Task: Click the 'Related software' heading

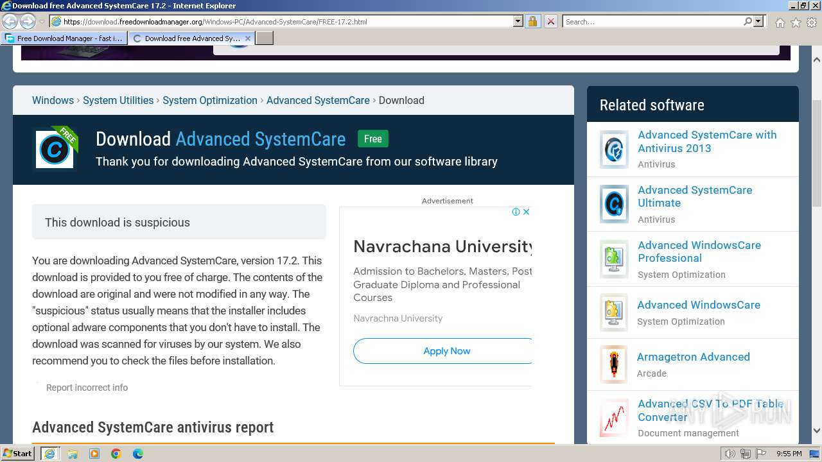Action: pyautogui.click(x=652, y=105)
